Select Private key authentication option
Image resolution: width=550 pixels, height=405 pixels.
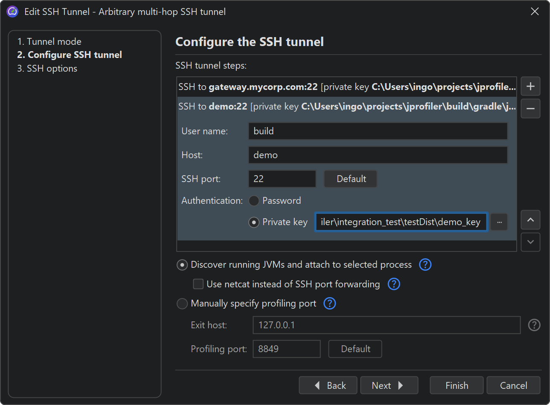(254, 223)
